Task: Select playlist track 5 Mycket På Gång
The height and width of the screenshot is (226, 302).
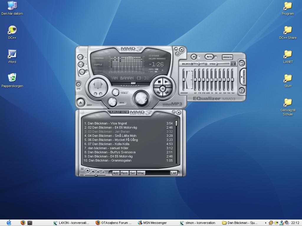Action: click(x=128, y=140)
